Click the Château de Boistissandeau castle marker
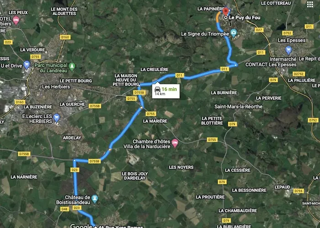The height and width of the screenshot is (228, 320). coord(95,199)
